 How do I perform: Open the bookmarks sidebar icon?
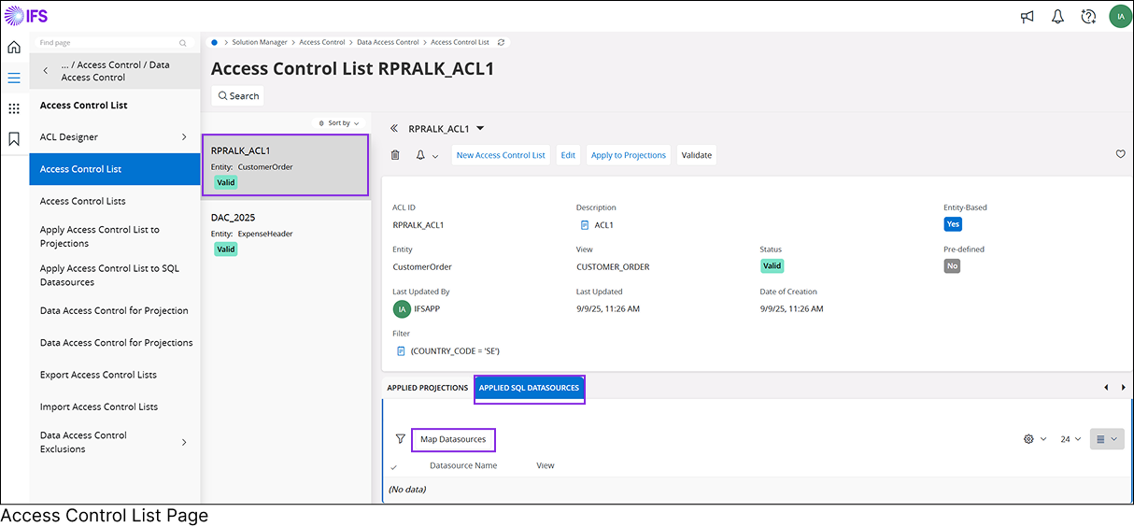14,139
